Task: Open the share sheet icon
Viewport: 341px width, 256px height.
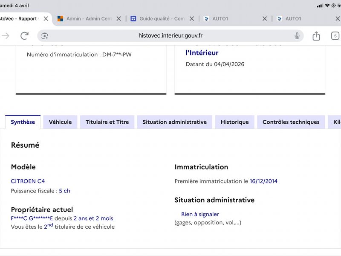Action: tap(316, 36)
